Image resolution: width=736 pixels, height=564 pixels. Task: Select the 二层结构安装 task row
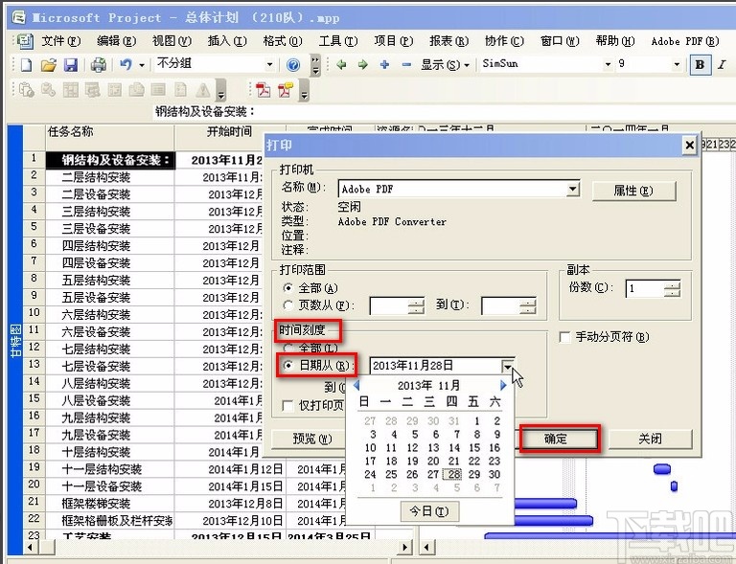(x=96, y=178)
